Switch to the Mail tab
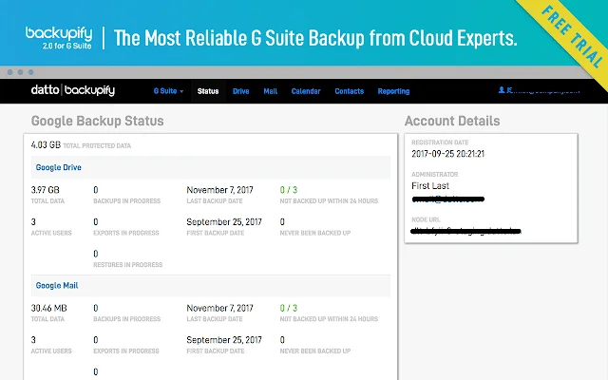 pyautogui.click(x=270, y=91)
